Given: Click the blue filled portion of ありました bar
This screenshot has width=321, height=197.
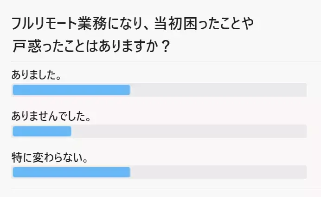Looking at the screenshot, I should click(x=71, y=90).
